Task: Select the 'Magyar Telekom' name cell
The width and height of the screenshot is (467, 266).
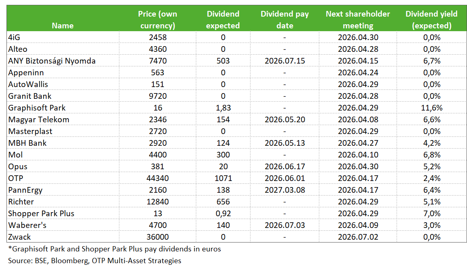Action: tap(63, 119)
